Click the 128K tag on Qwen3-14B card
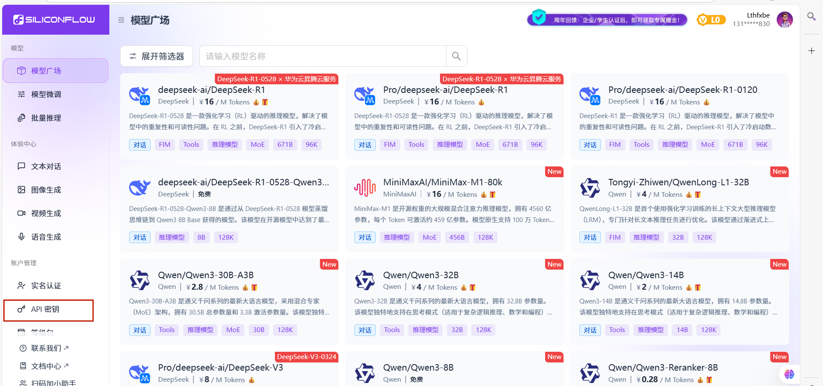 click(708, 330)
